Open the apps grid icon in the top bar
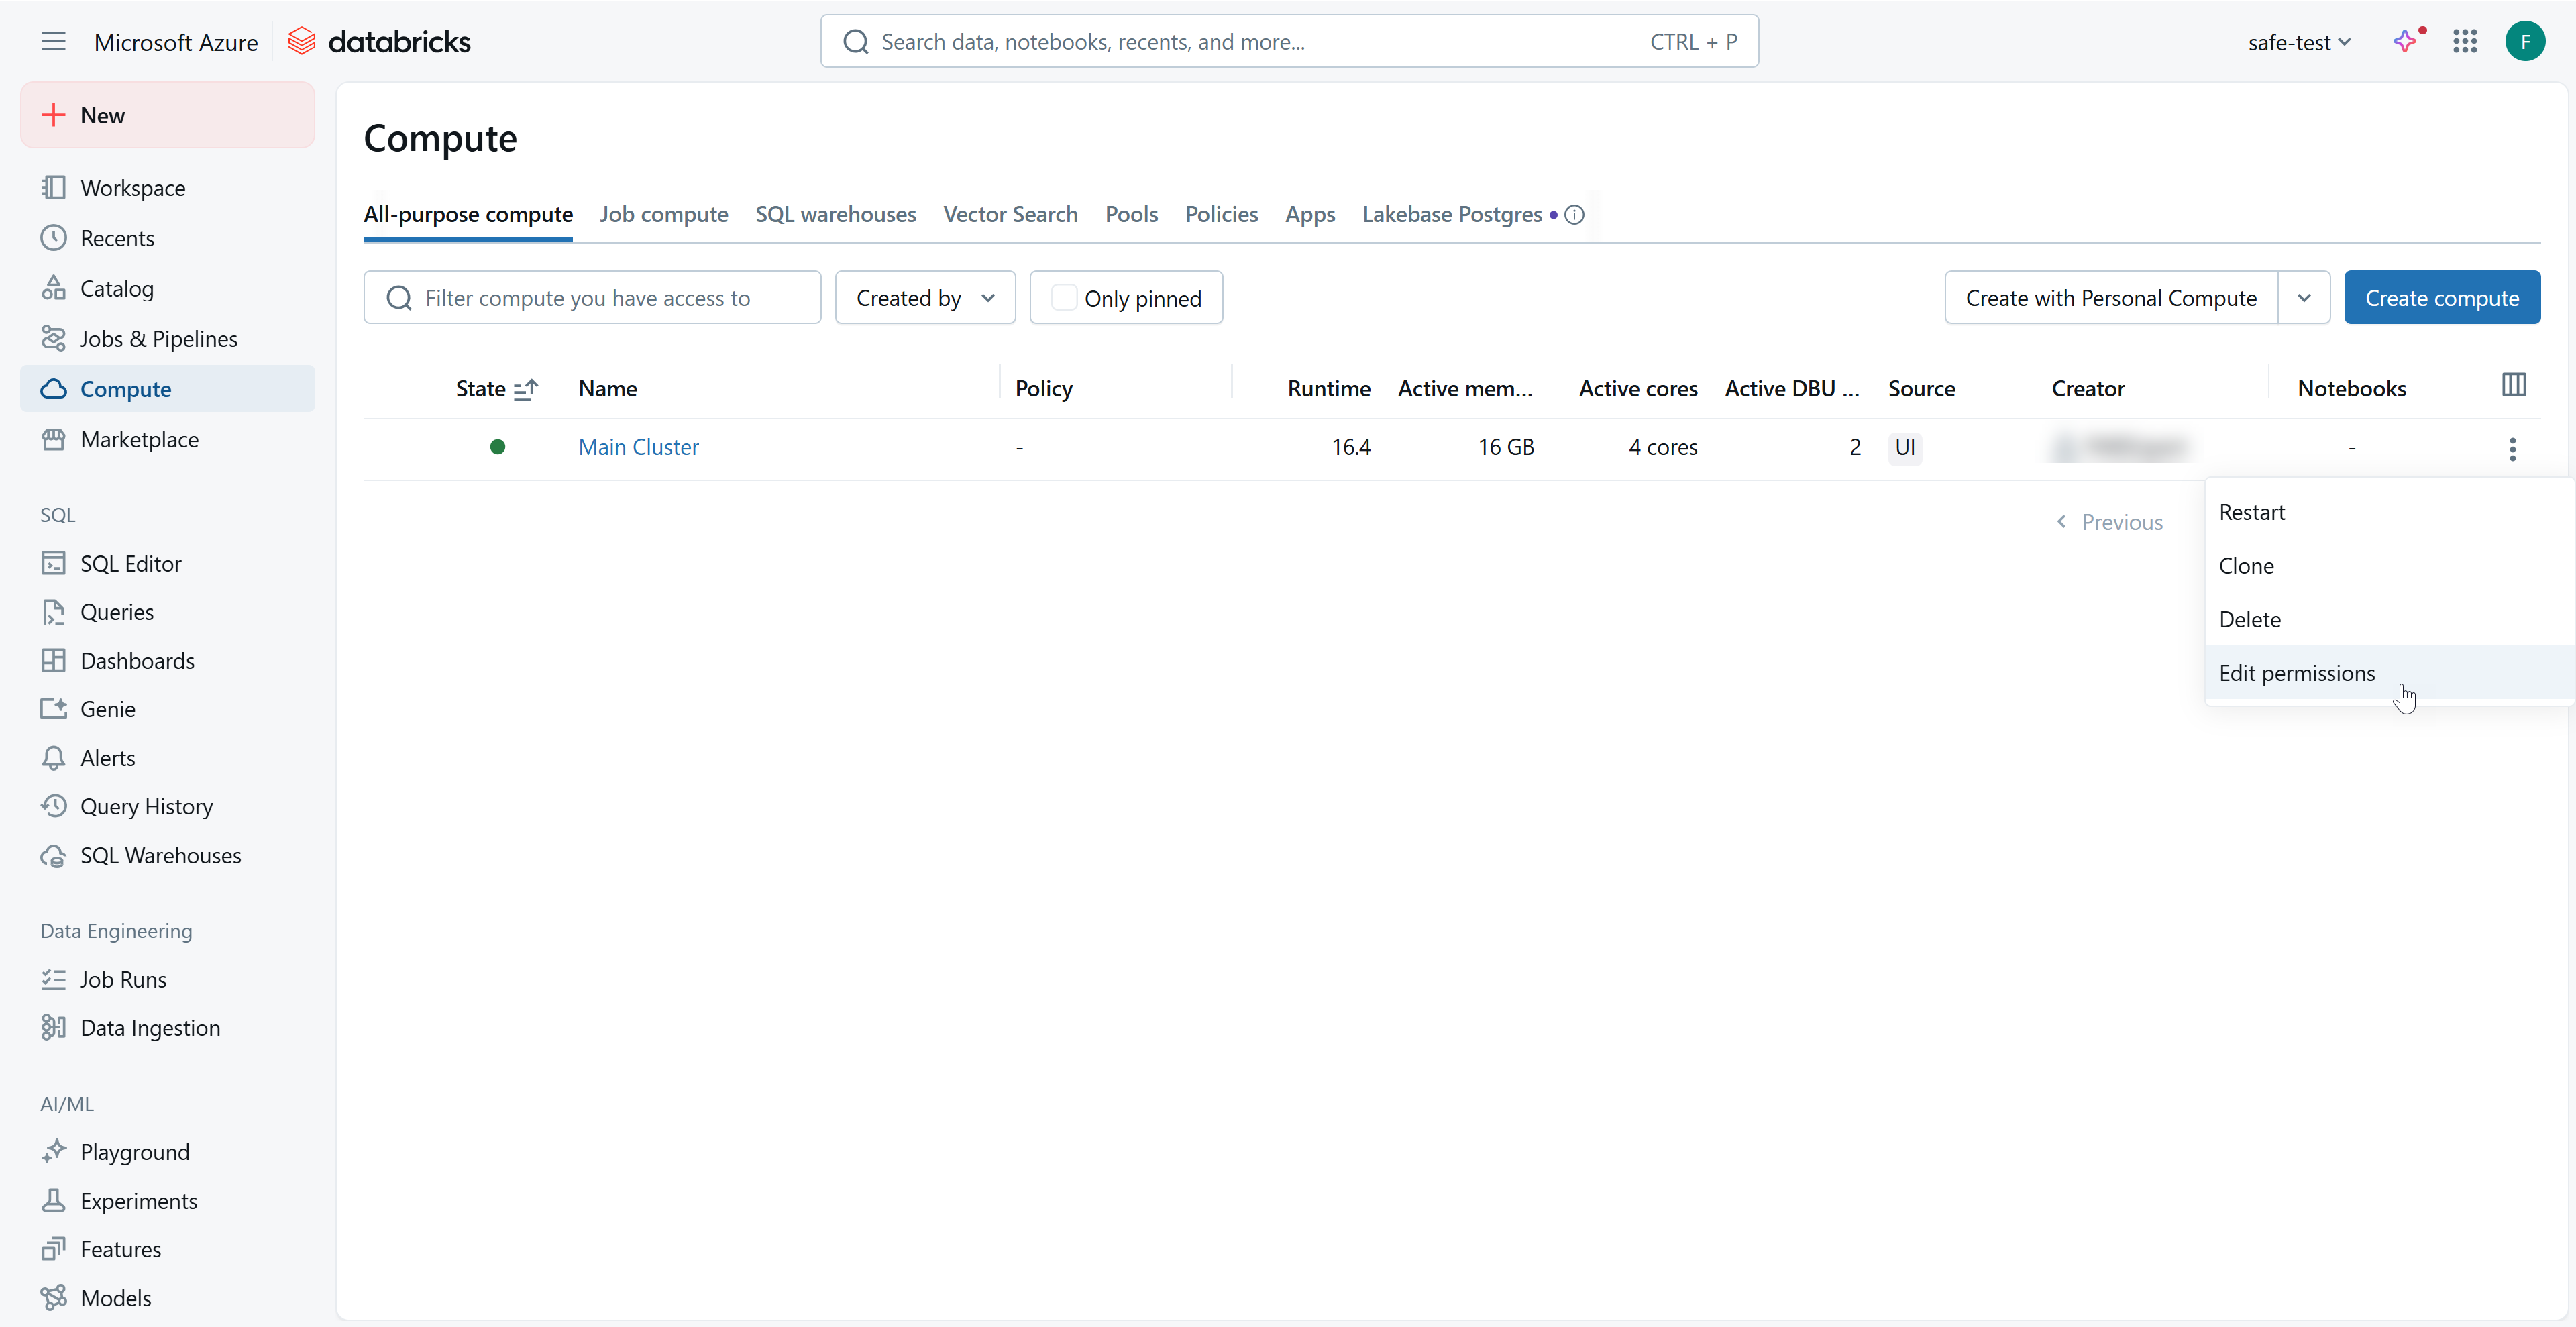Image resolution: width=2576 pixels, height=1327 pixels. pyautogui.click(x=2465, y=41)
